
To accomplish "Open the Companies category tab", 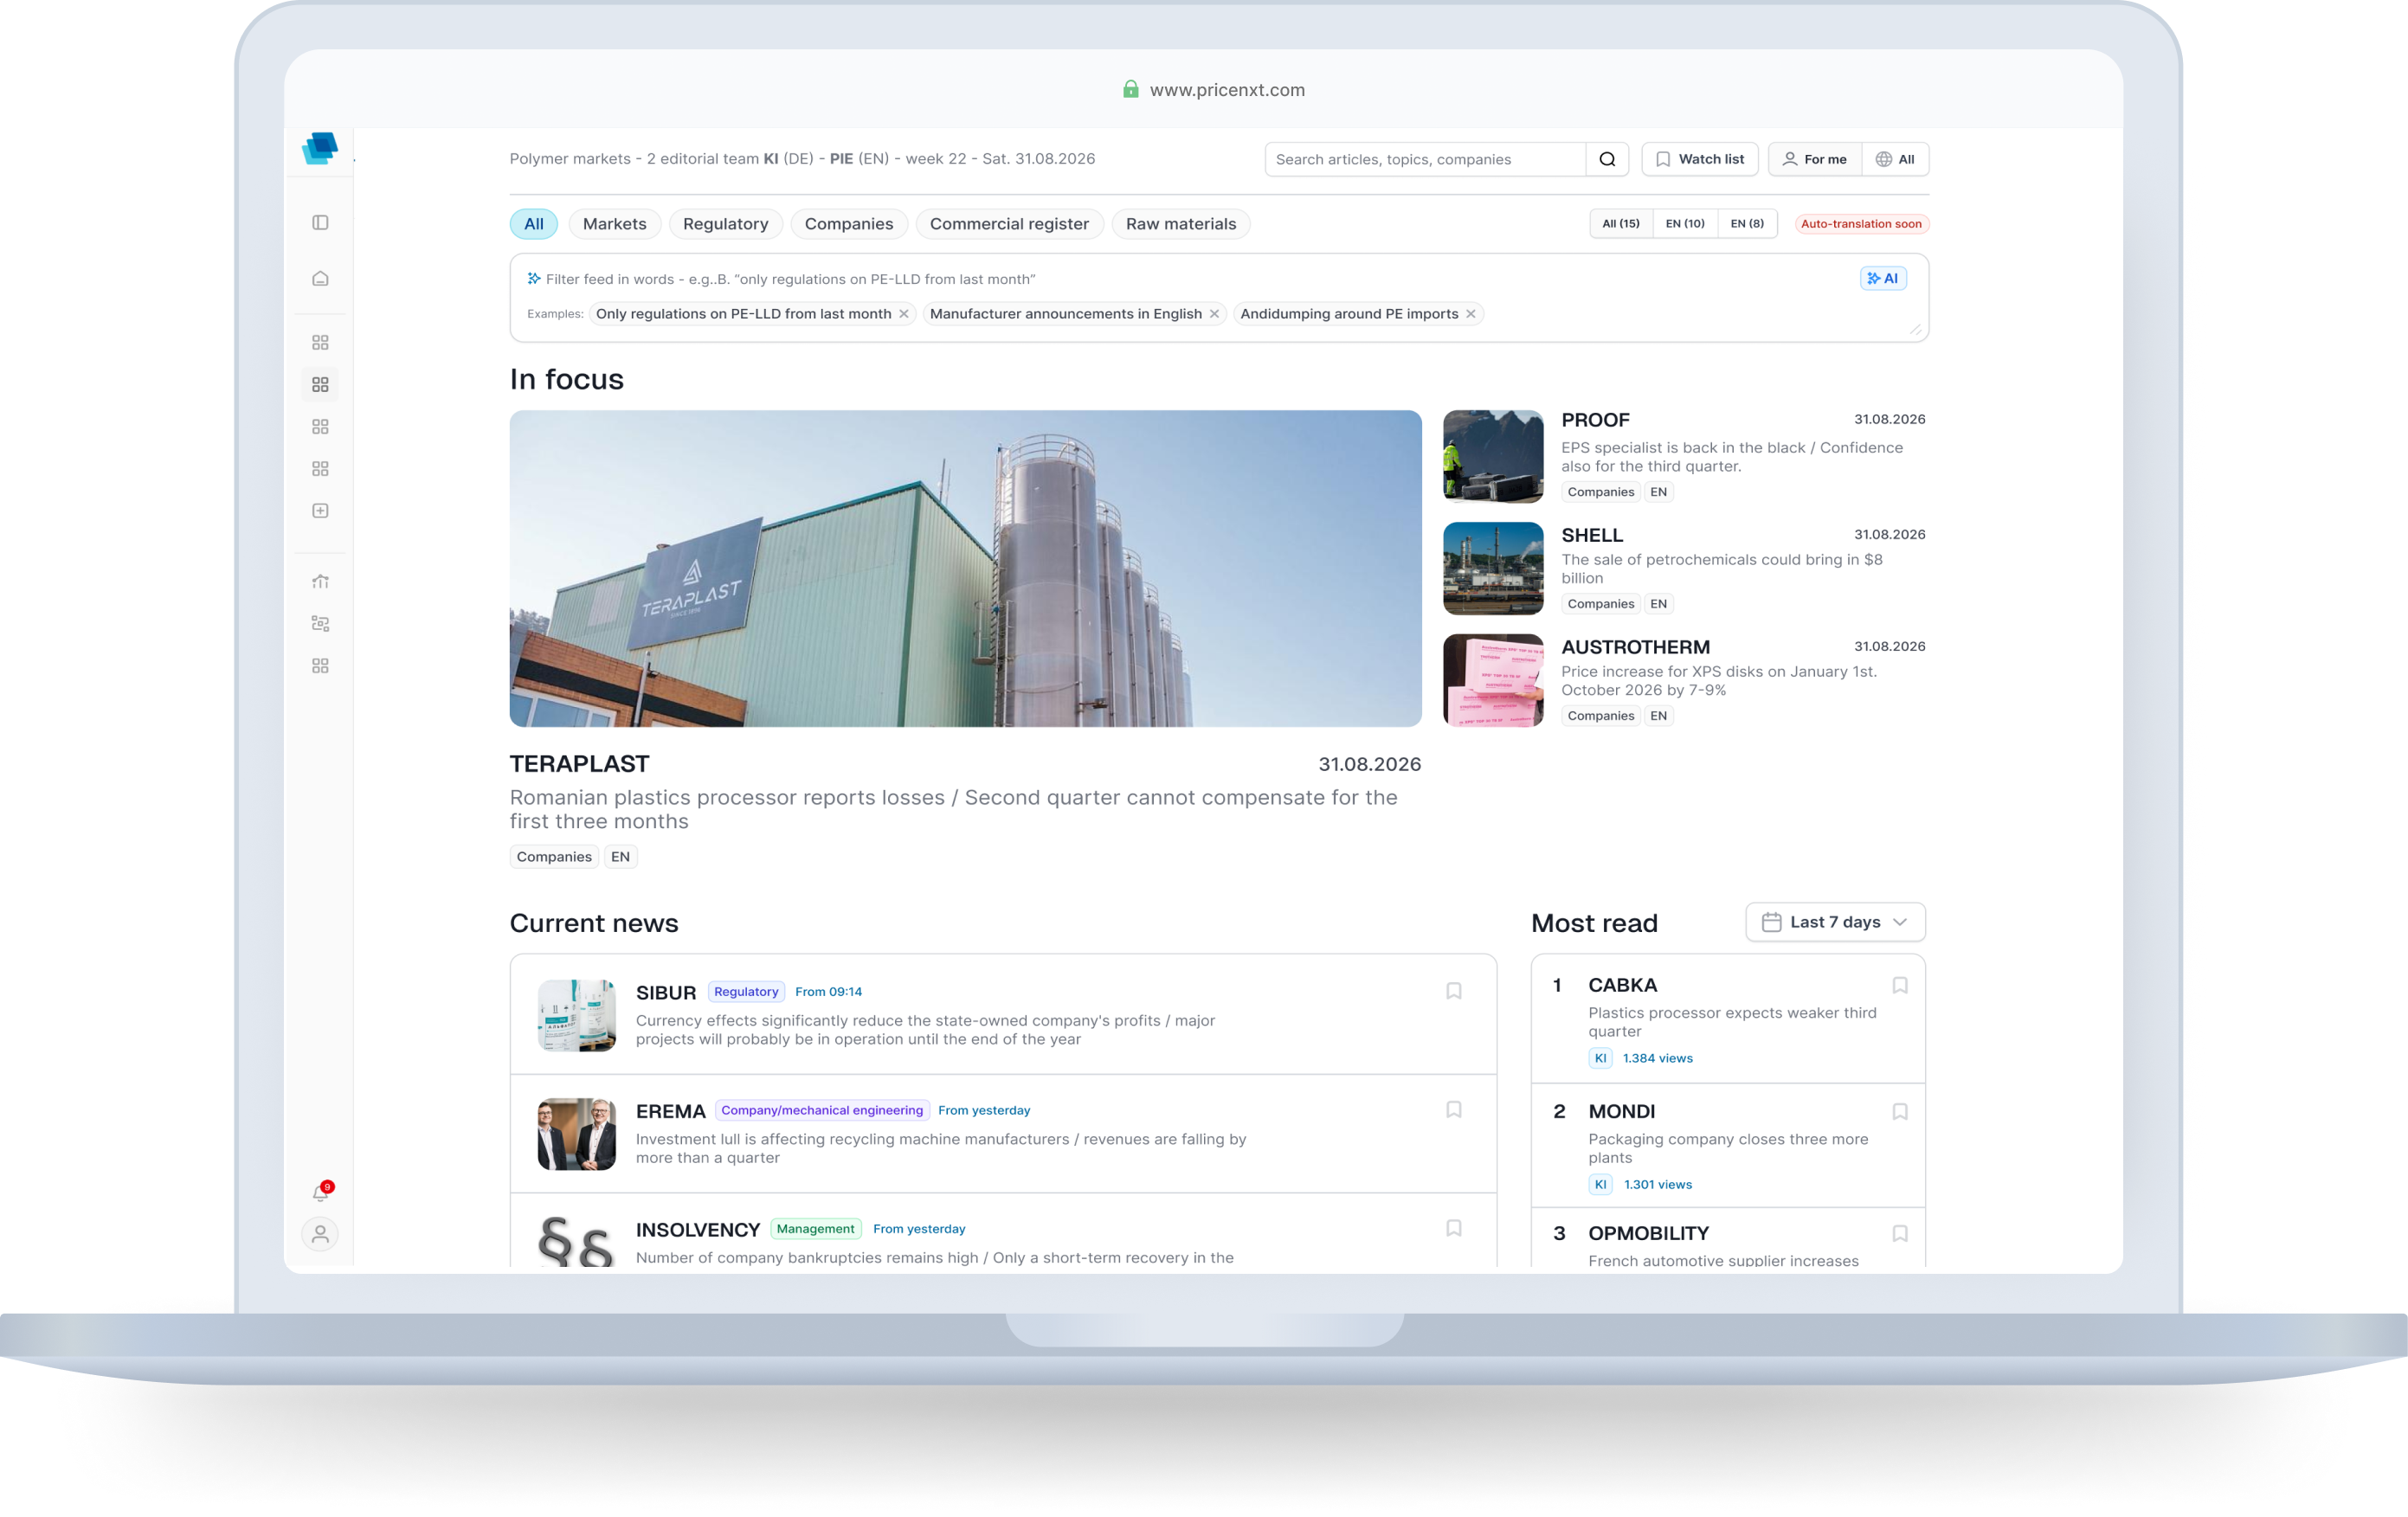I will (x=849, y=224).
